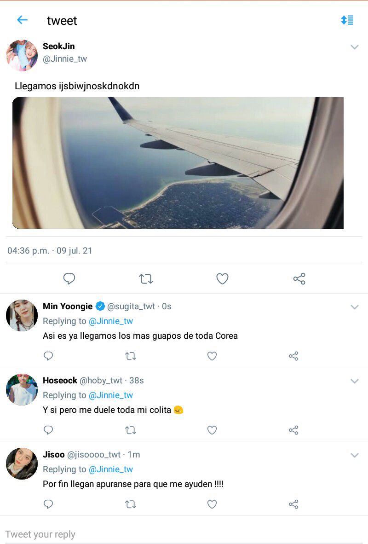368x544 pixels.
Task: Open Jisoo's profile picture
Action: (22, 463)
